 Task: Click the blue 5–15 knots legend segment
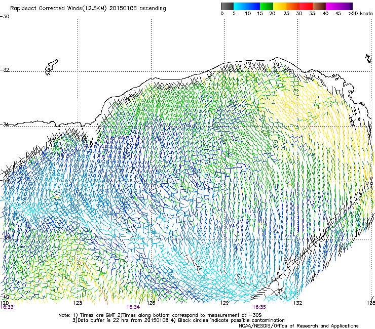[247, 6]
